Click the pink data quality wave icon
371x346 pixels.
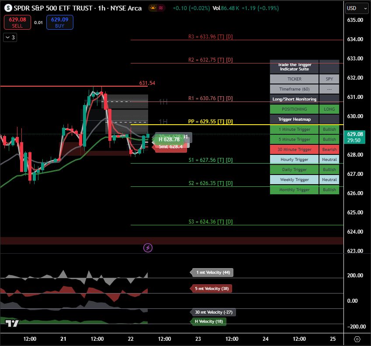pos(161,8)
